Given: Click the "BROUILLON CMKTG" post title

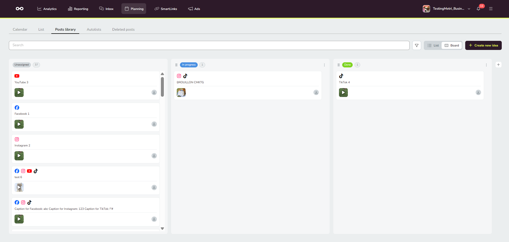Looking at the screenshot, I should (190, 82).
